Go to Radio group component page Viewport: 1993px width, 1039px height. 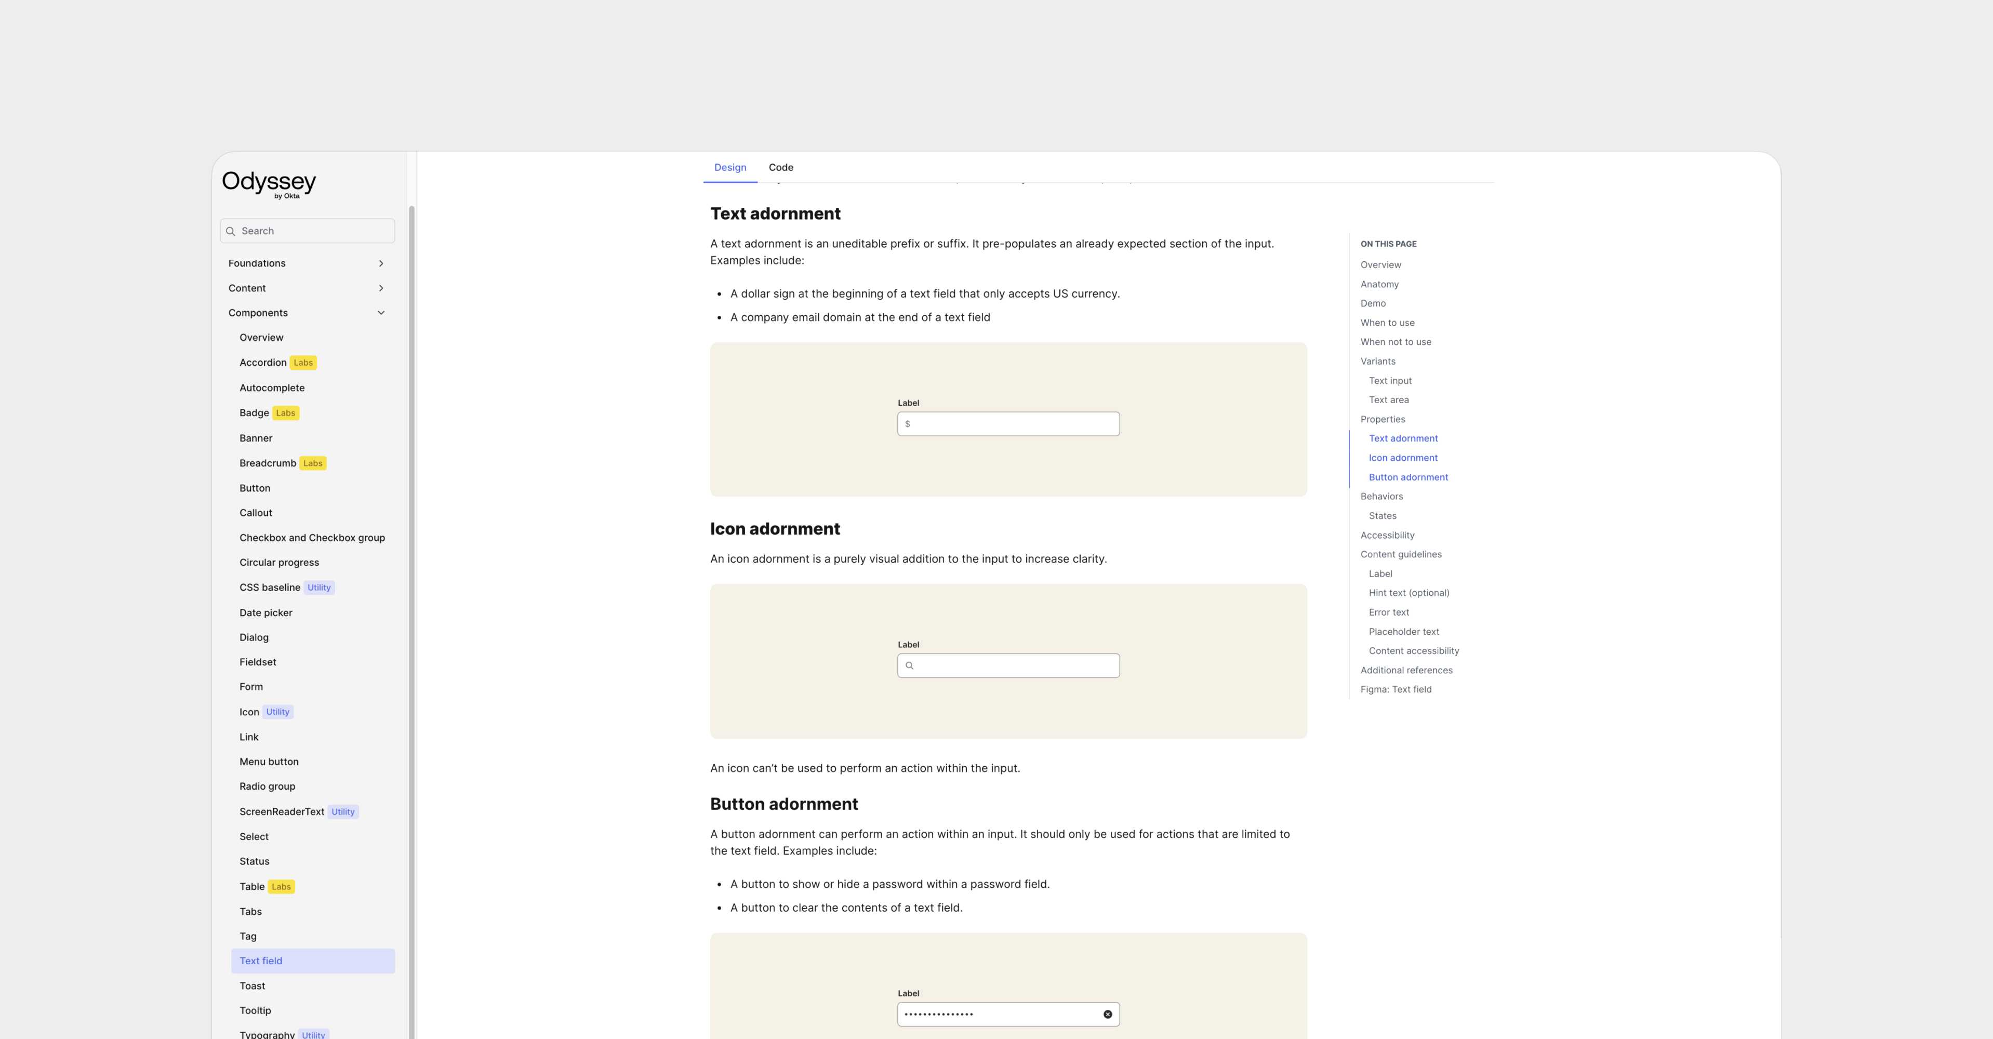pos(267,786)
